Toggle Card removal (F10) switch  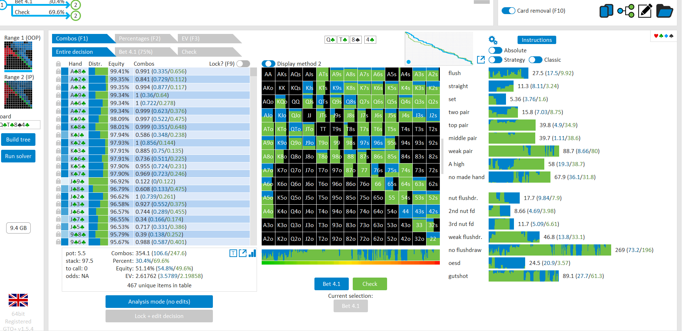tap(509, 11)
